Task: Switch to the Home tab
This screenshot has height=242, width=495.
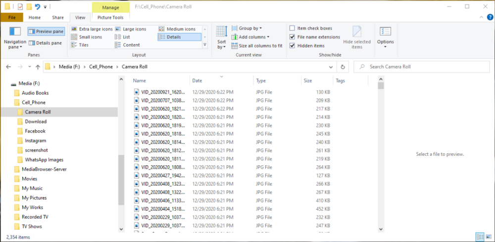Action: tap(35, 18)
